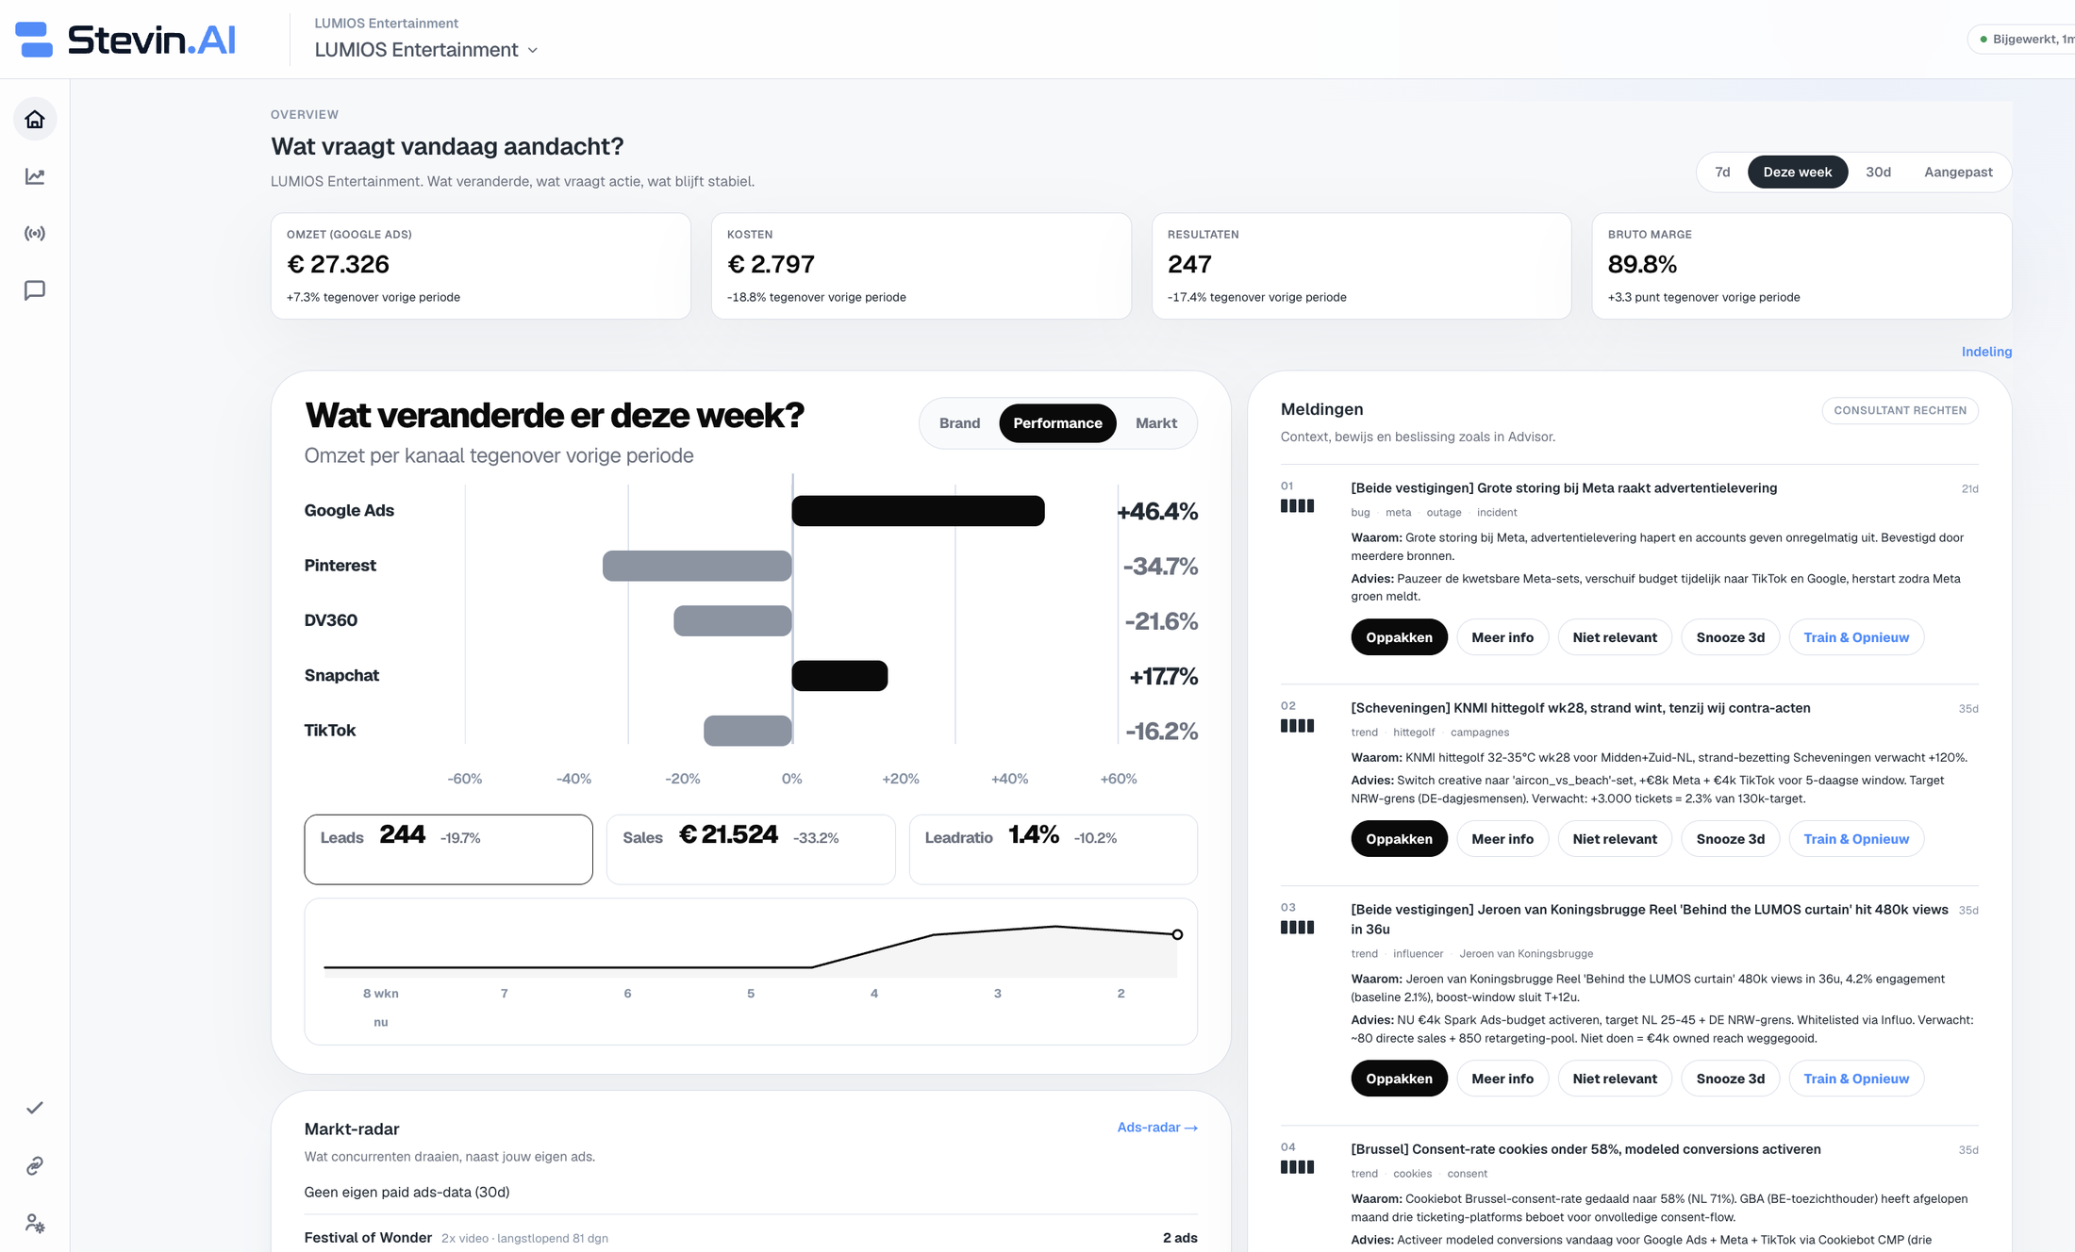The height and width of the screenshot is (1252, 2075).
Task: Click Oppakken for Jeroen van Koningsbrugge alert
Action: tap(1399, 1079)
